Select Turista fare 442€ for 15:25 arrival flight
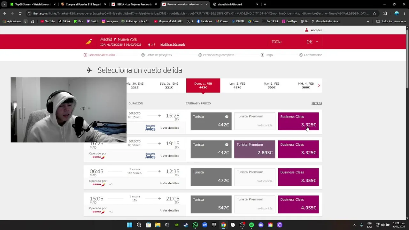This screenshot has width=409, height=230. coord(211,121)
